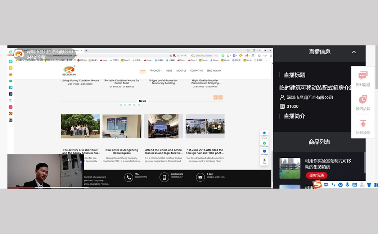Click company name 深圳市昌润五金有限公司 in info panel
The height and width of the screenshot is (234, 378).
(x=310, y=97)
